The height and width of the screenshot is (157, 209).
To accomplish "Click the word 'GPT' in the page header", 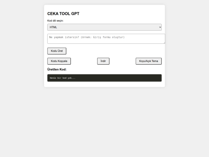I will tap(75, 14).
